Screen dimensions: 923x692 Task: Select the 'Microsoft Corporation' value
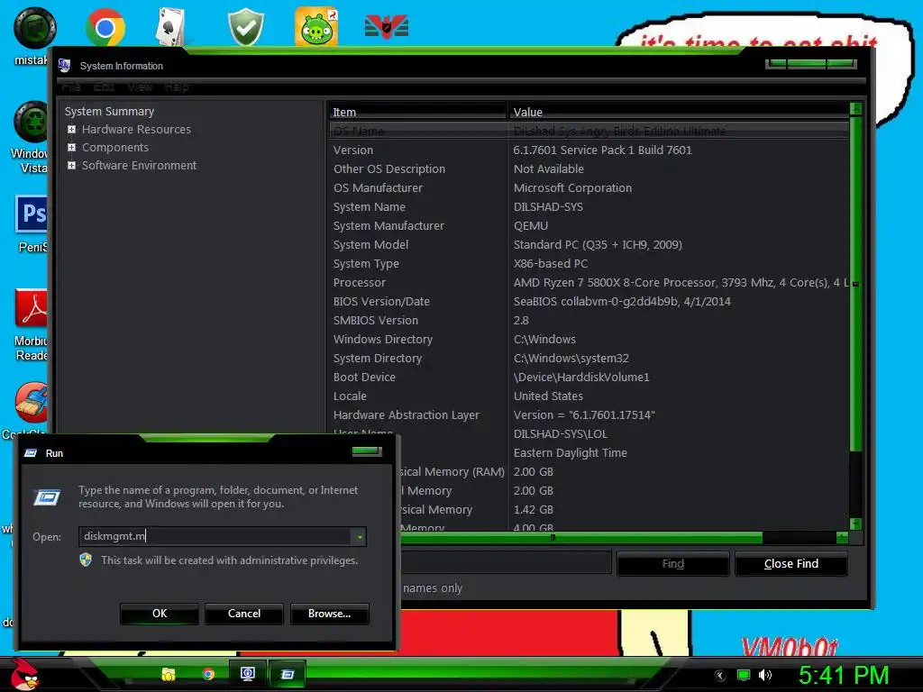572,187
